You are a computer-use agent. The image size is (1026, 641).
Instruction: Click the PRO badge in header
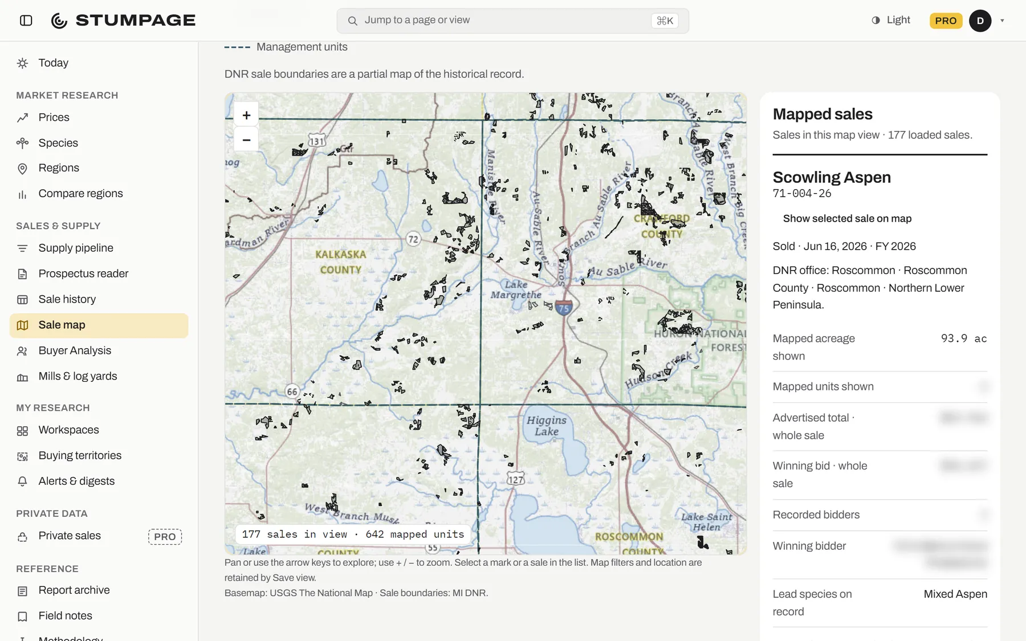point(946,21)
